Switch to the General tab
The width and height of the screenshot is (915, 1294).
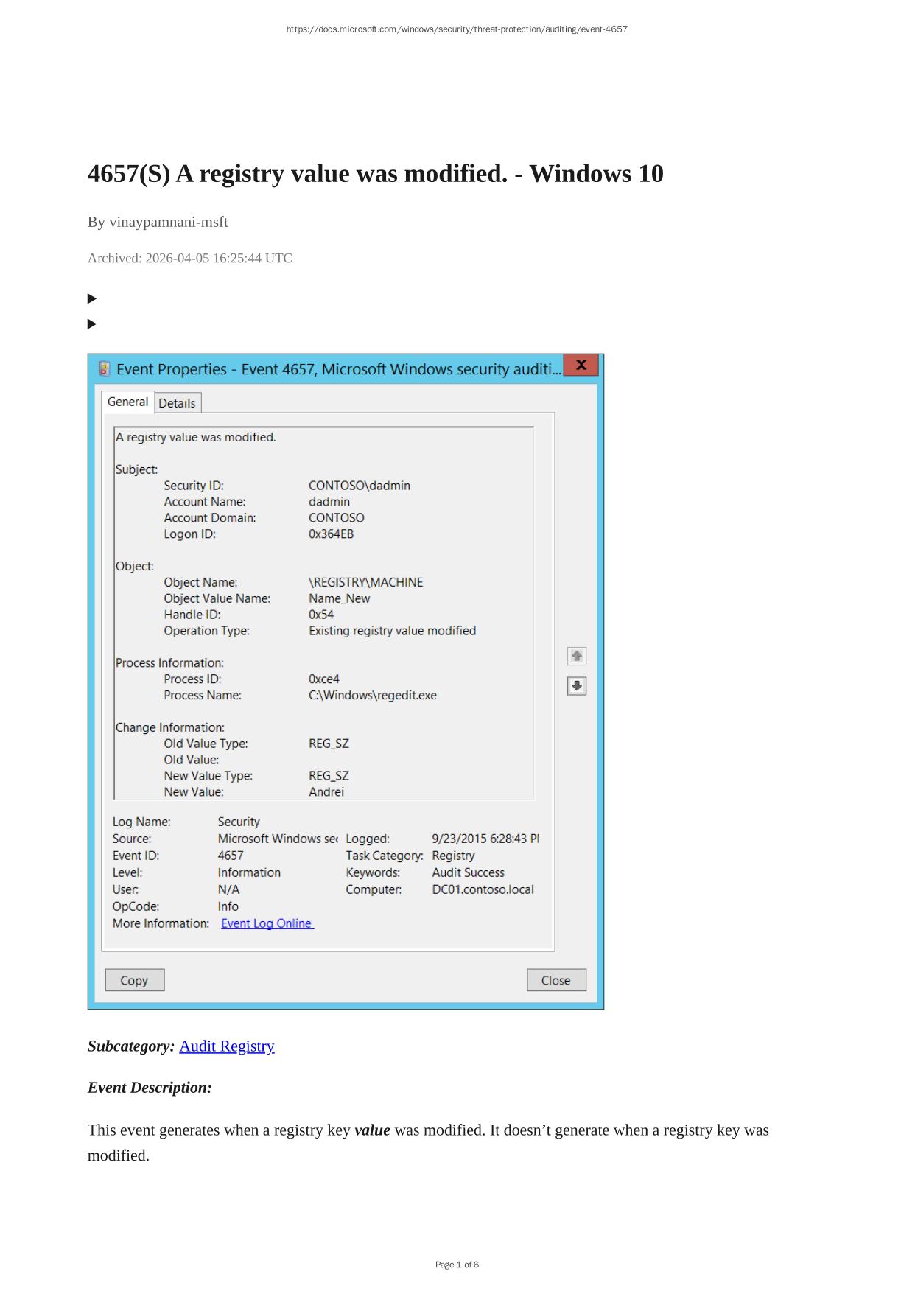click(127, 402)
